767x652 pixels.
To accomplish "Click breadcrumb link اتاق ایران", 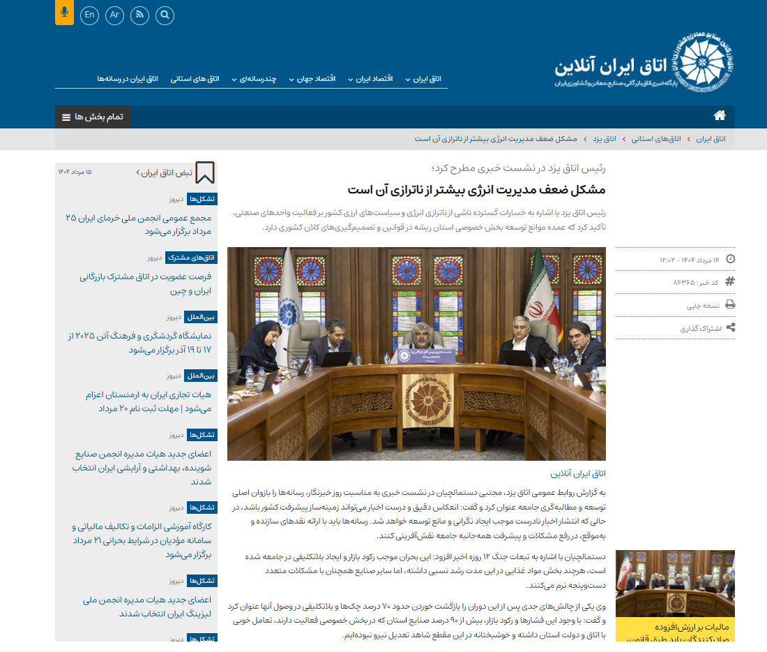I will (711, 139).
